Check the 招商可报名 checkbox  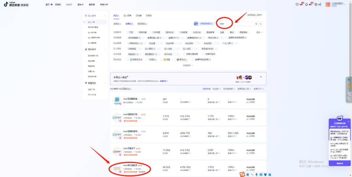[203, 54]
